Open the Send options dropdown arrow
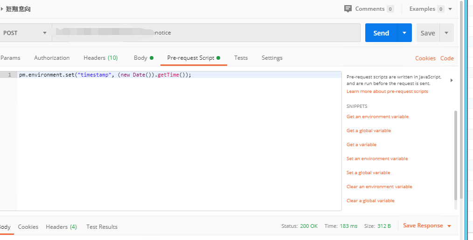The height and width of the screenshot is (240, 473). [404, 33]
